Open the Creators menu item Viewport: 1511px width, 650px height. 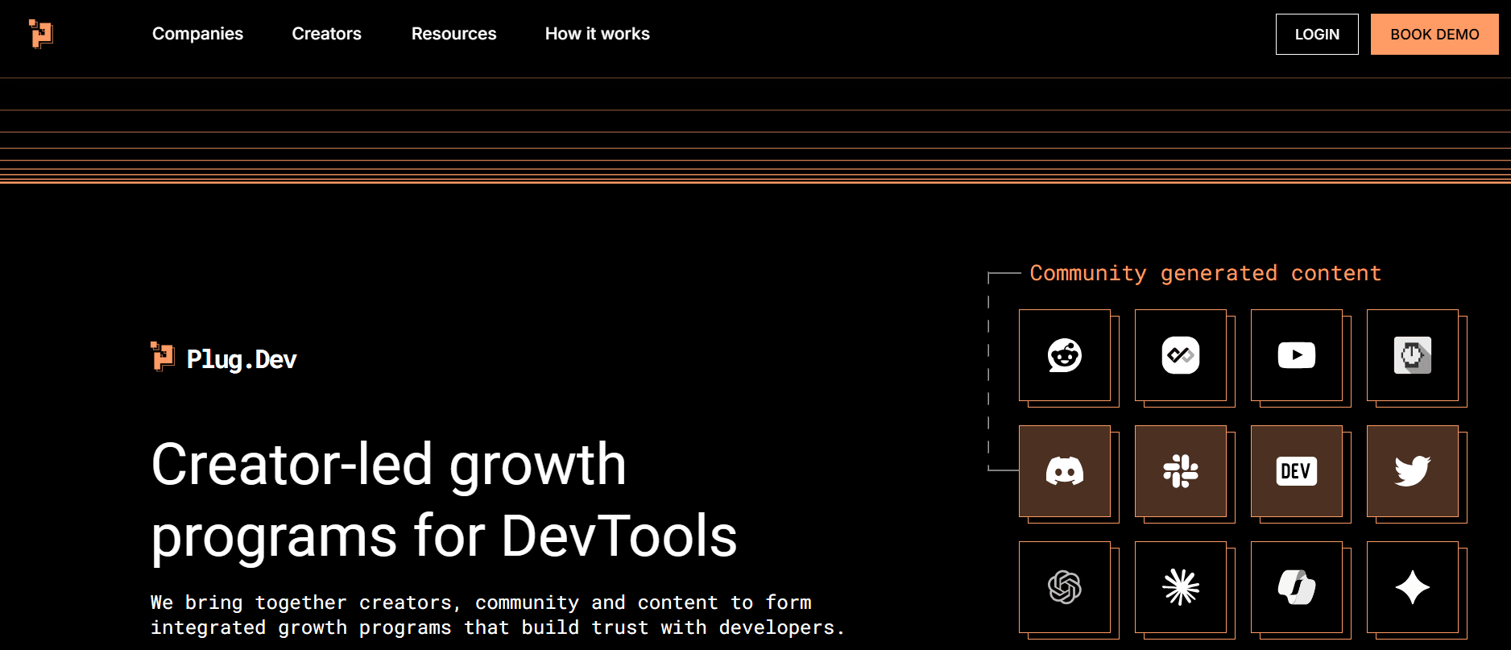326,34
